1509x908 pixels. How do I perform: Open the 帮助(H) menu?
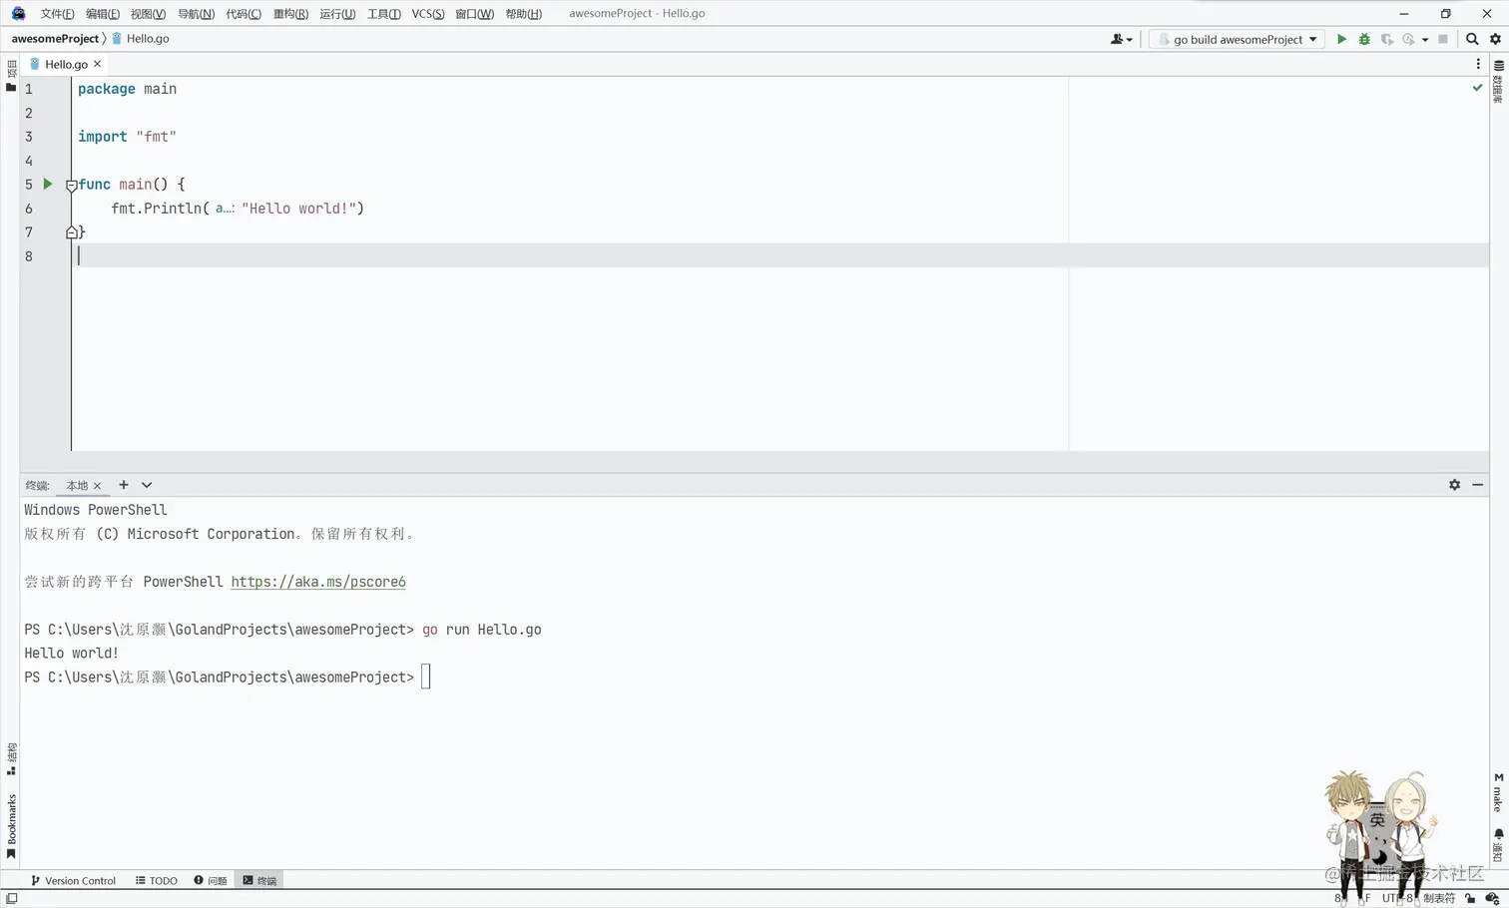pyautogui.click(x=523, y=14)
